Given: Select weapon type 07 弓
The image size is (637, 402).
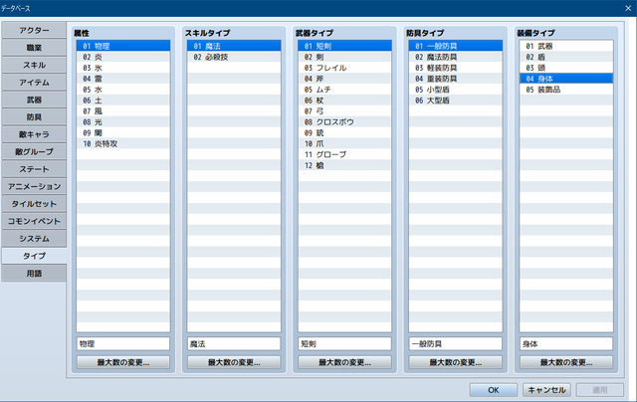Looking at the screenshot, I should point(344,111).
